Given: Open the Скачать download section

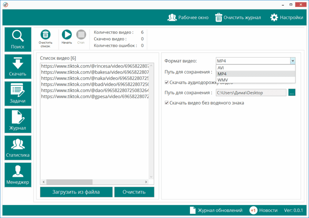Looking at the screenshot, I should pos(17,66).
